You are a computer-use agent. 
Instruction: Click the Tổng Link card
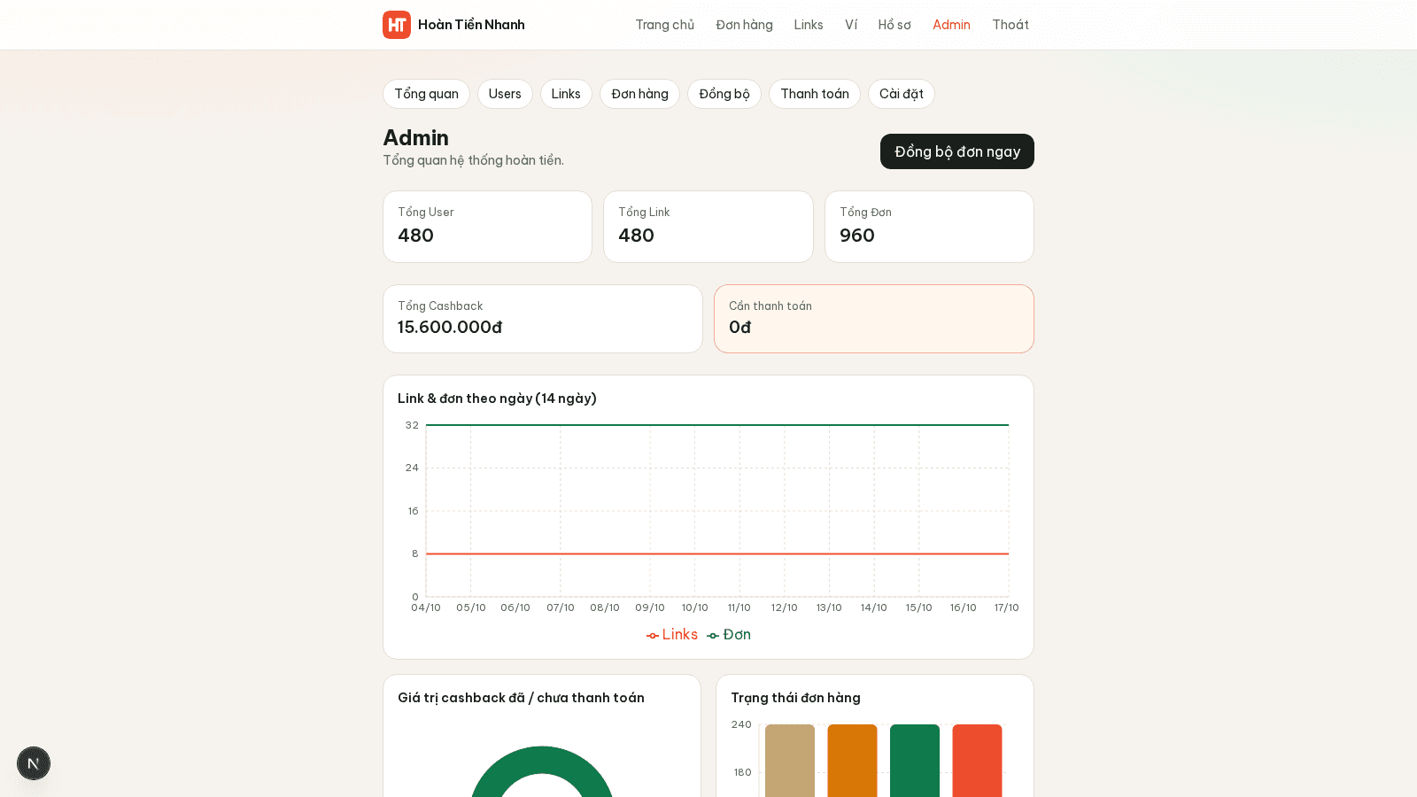point(708,227)
